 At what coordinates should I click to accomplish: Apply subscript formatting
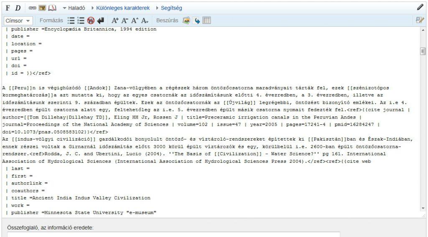pos(145,20)
